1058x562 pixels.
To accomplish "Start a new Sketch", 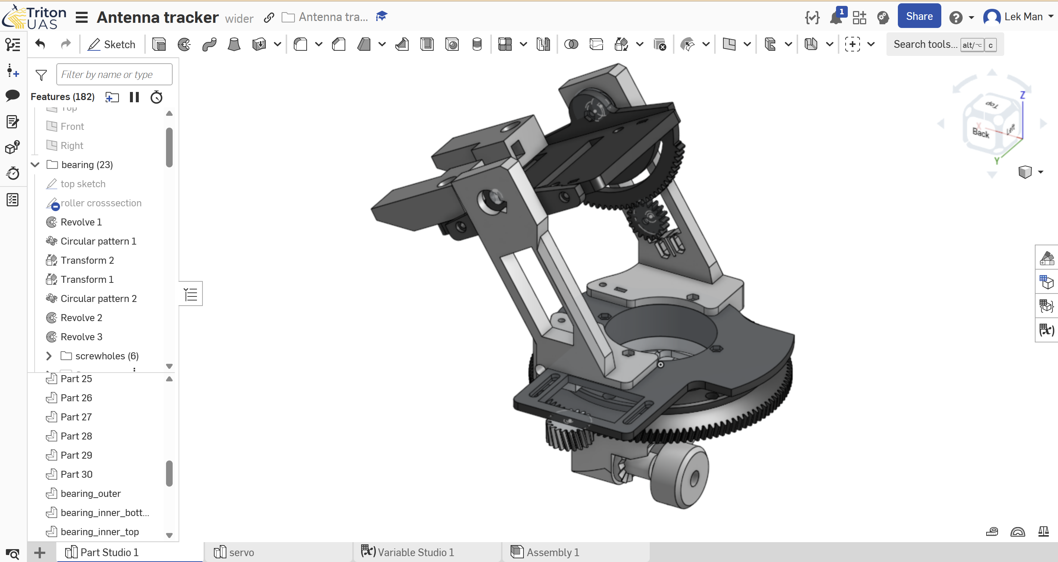I will [x=112, y=44].
